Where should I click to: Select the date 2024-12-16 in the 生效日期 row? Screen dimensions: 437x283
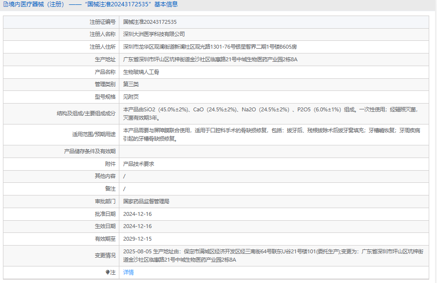137,226
